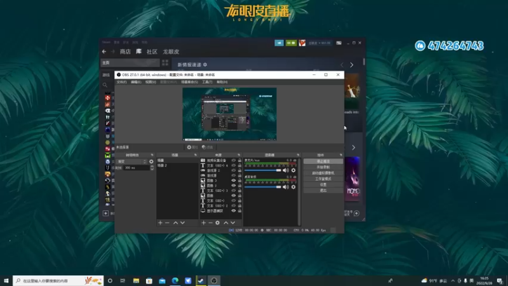Mute the 桌面音频 speaker icon
Image resolution: width=508 pixels, height=286 pixels.
tap(285, 187)
